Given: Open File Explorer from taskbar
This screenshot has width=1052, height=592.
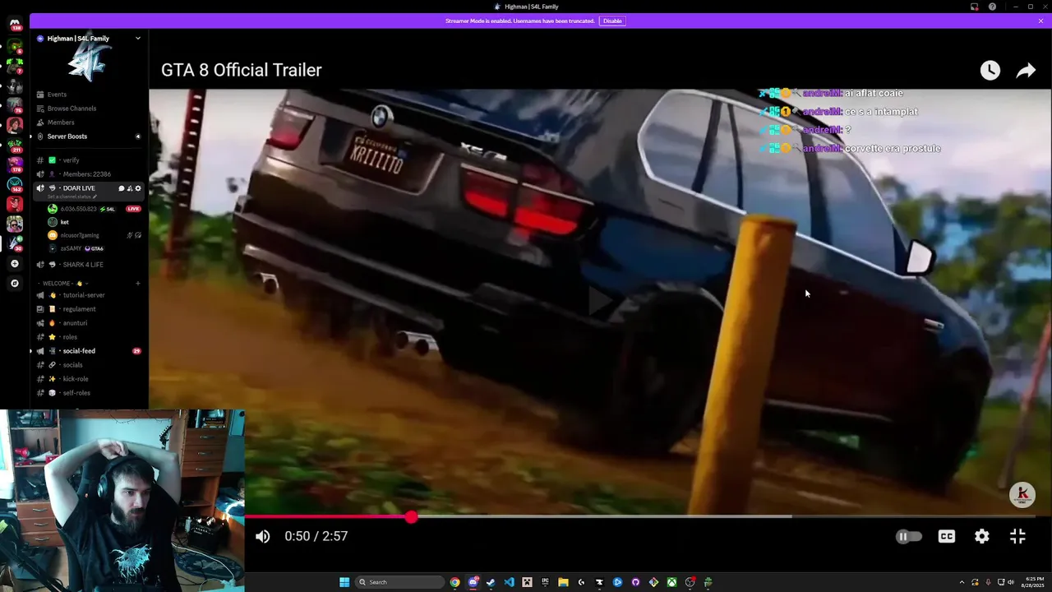Looking at the screenshot, I should (x=563, y=582).
